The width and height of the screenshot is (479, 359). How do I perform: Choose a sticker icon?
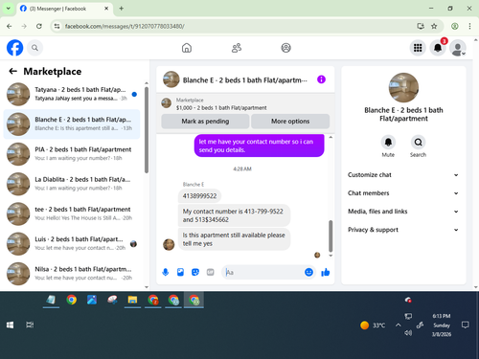[195, 272]
